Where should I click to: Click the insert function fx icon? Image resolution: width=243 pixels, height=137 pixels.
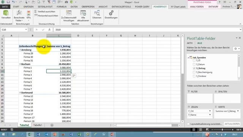pos(49,30)
